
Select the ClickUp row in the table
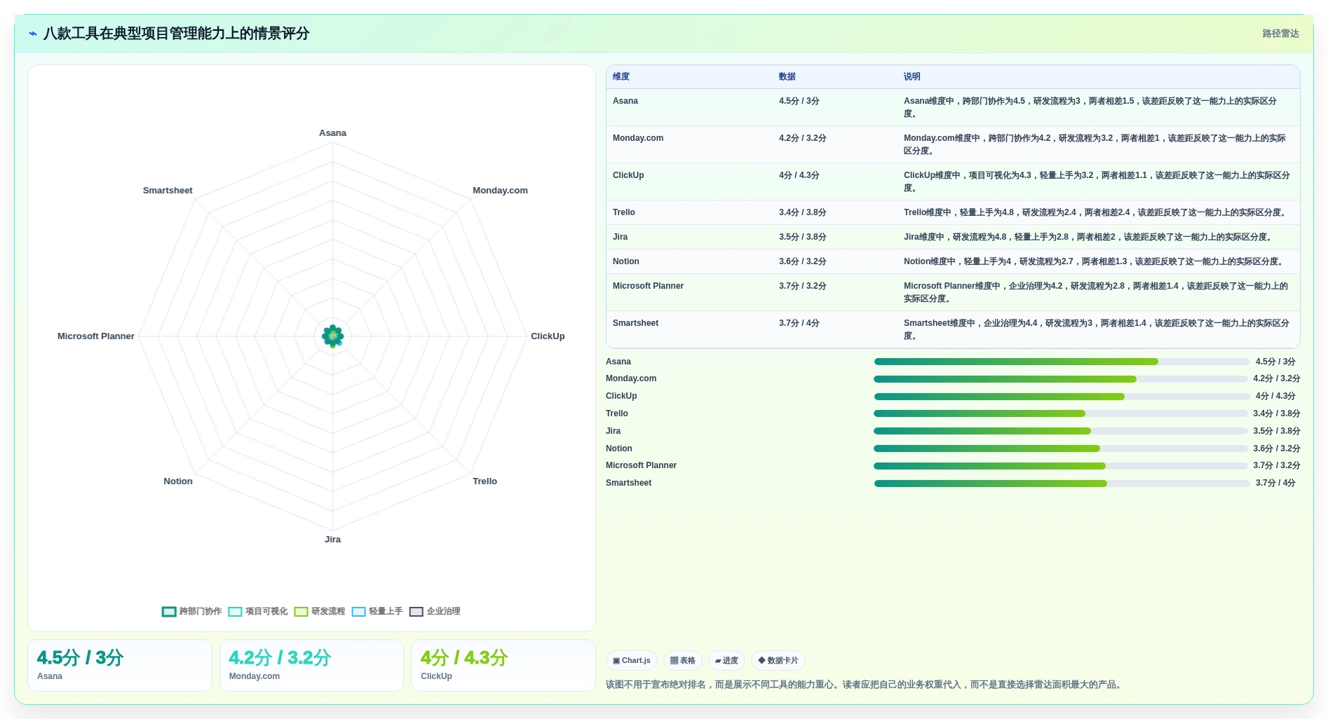coord(953,182)
